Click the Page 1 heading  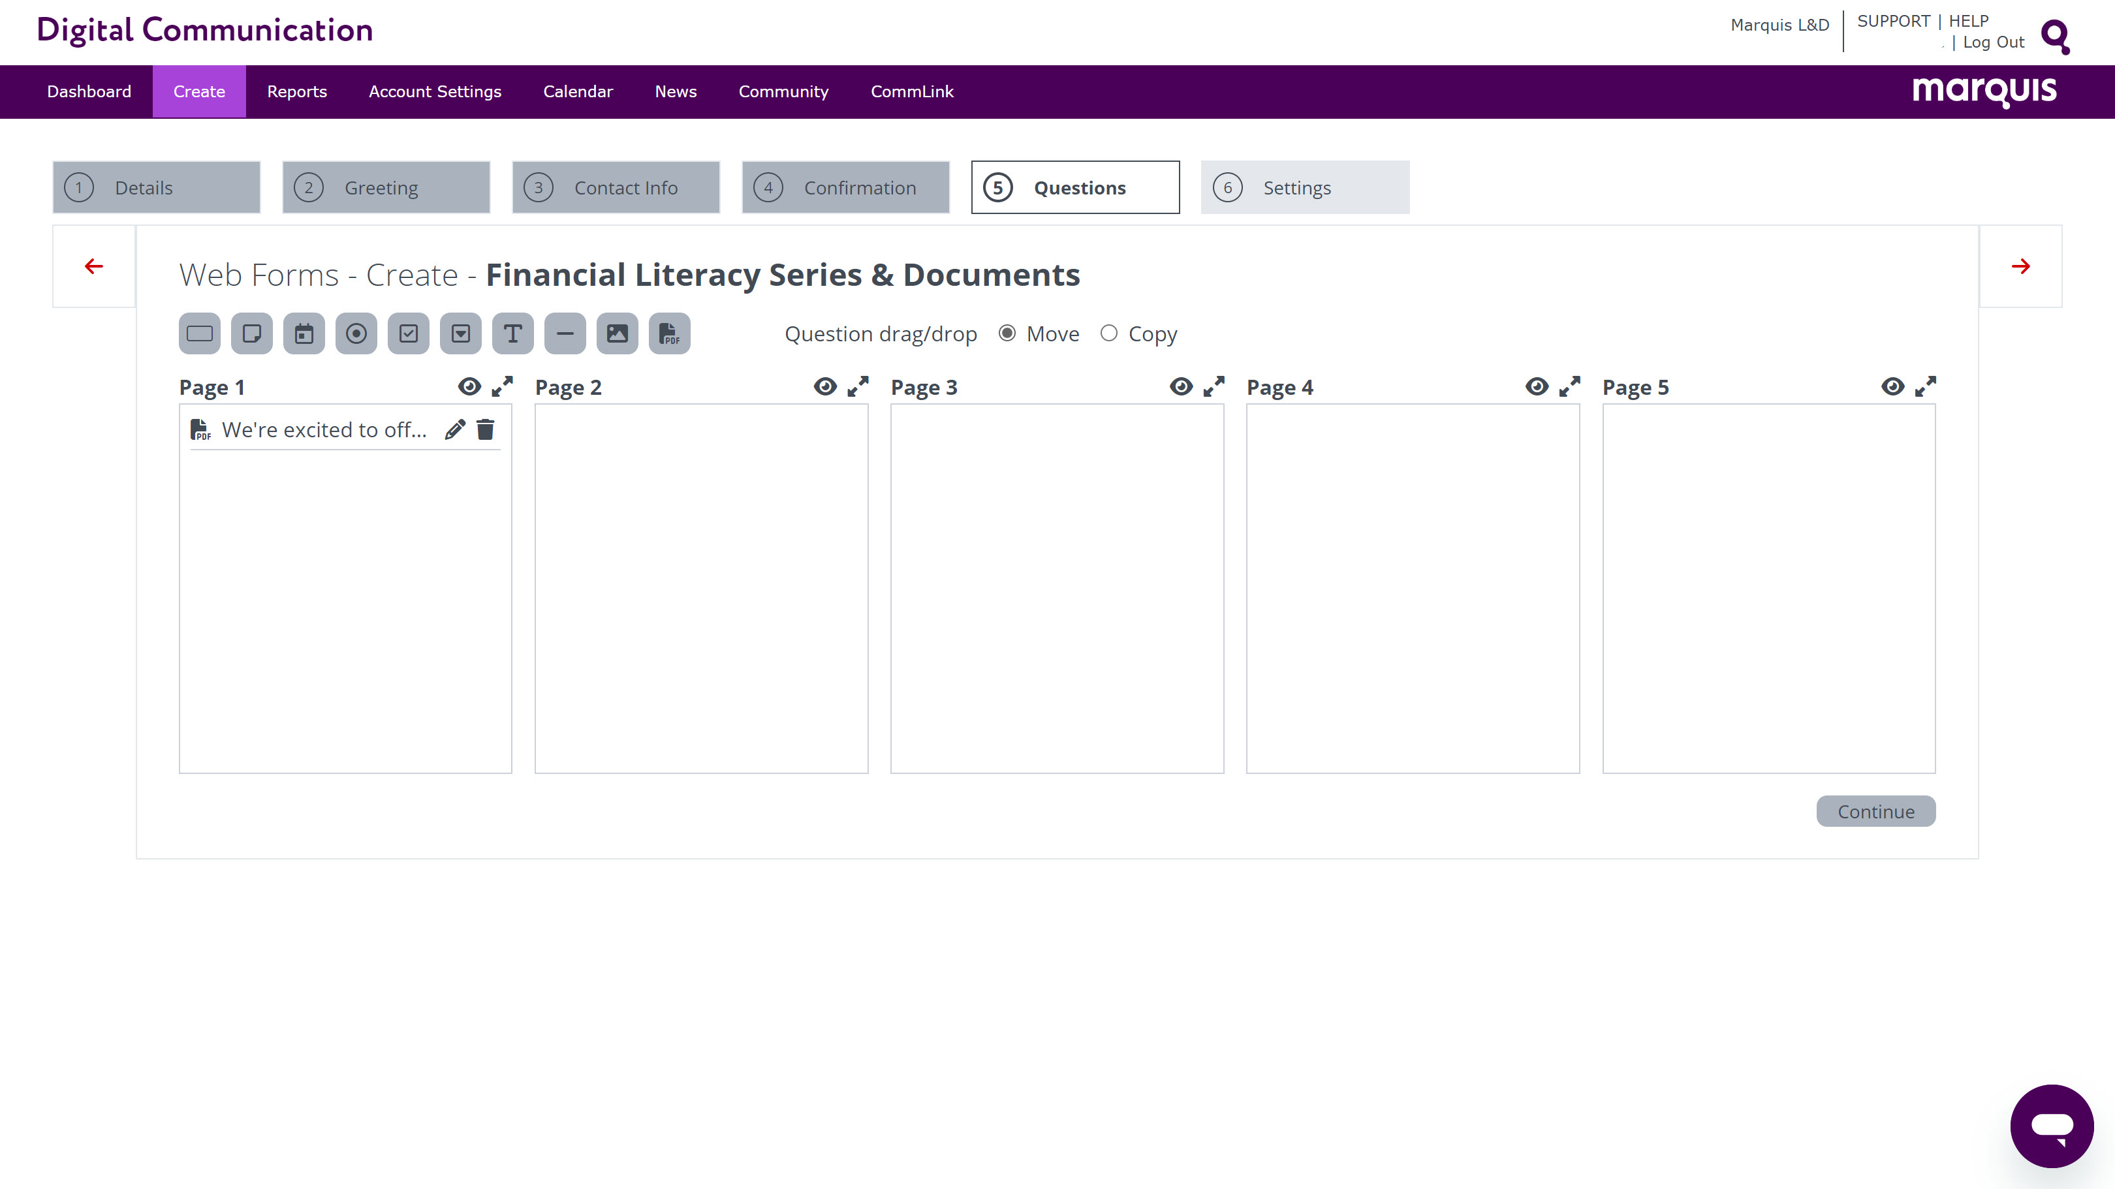(x=212, y=388)
